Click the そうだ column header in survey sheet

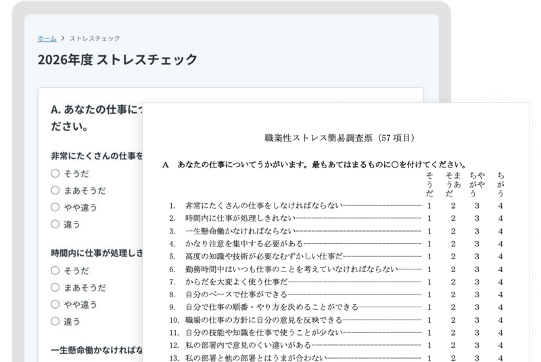click(429, 184)
